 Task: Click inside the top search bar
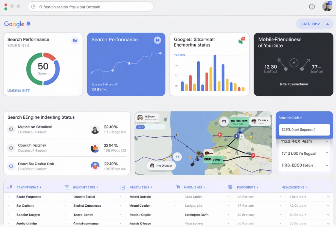tap(90, 7)
